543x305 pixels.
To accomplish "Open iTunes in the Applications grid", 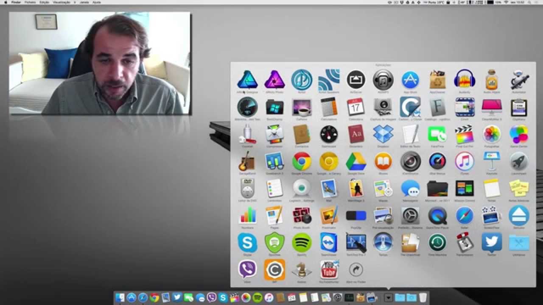I will click(x=465, y=161).
